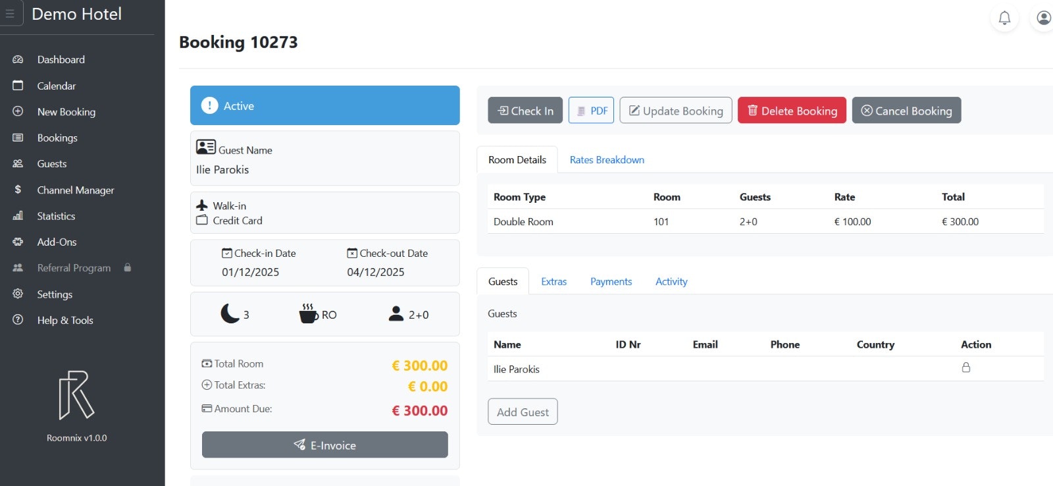Click the Calendar sidebar icon
Viewport: 1053px width, 486px height.
click(x=18, y=86)
